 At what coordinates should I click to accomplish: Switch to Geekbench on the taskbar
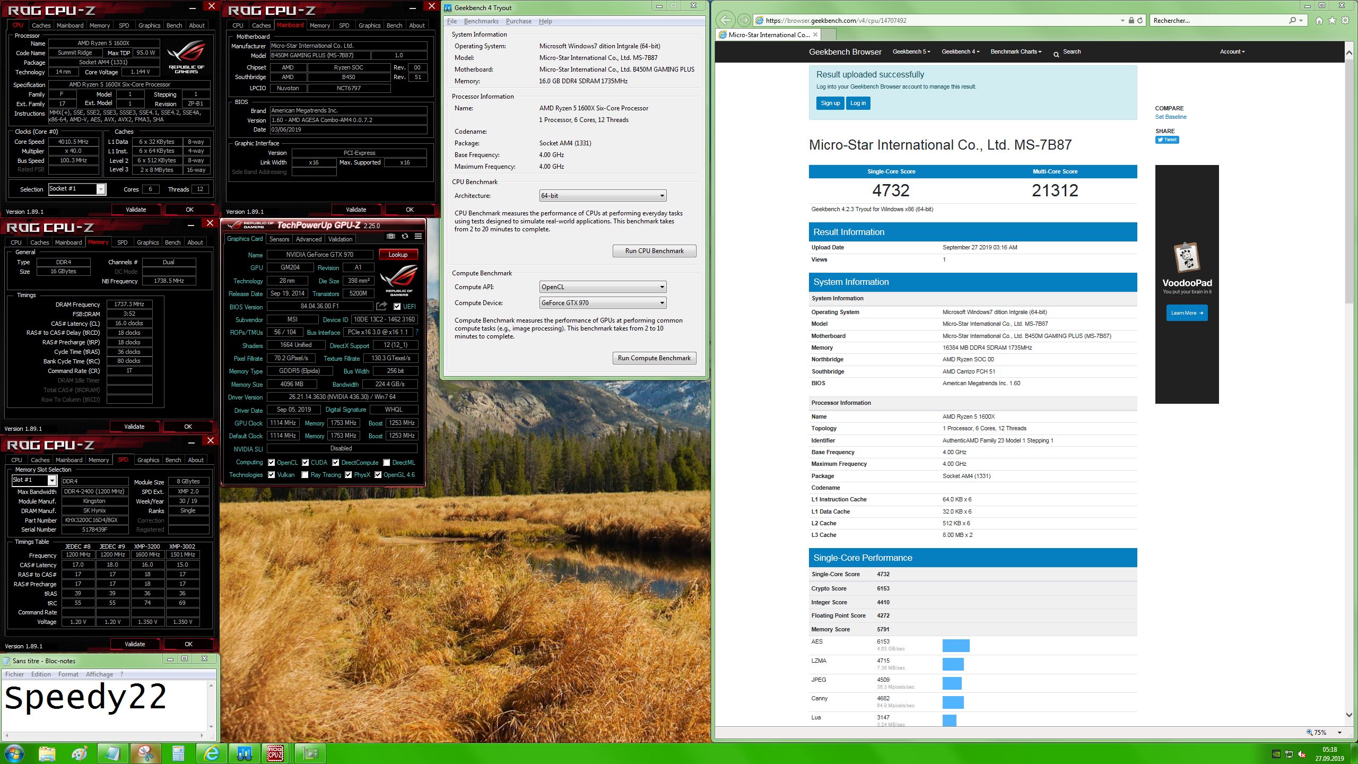click(244, 753)
